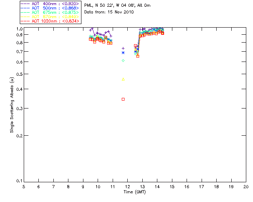Click the y-axis tick label 0.2
Screen dimensions: 253x202
[x=19, y=136]
